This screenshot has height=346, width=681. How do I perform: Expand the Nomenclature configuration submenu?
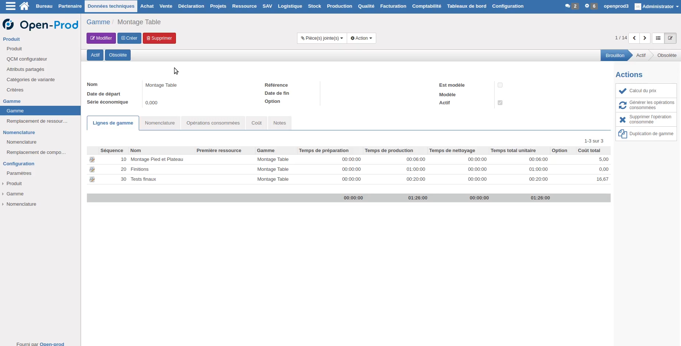(x=21, y=204)
